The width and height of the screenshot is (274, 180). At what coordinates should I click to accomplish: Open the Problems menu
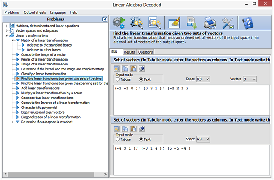click(12, 12)
